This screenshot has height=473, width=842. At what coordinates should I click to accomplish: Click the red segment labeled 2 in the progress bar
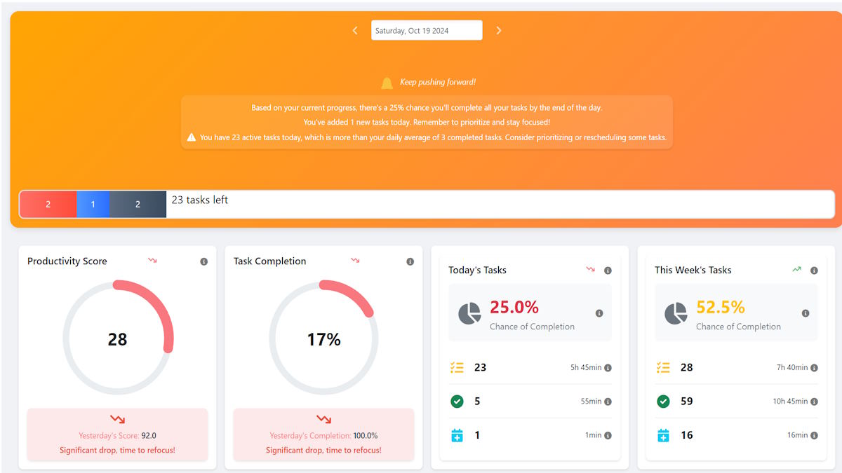click(x=48, y=204)
